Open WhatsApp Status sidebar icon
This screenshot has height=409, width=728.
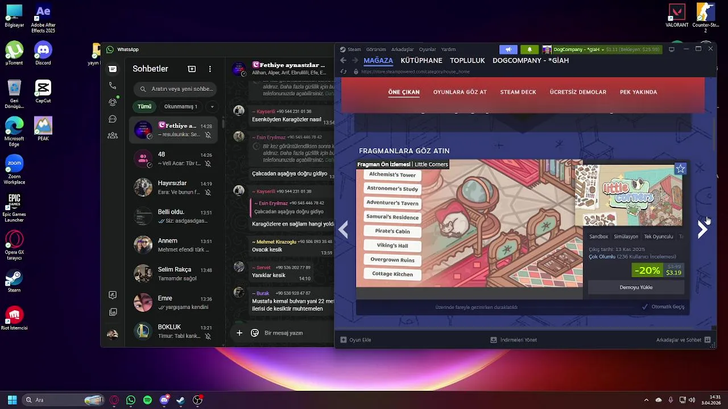113,102
